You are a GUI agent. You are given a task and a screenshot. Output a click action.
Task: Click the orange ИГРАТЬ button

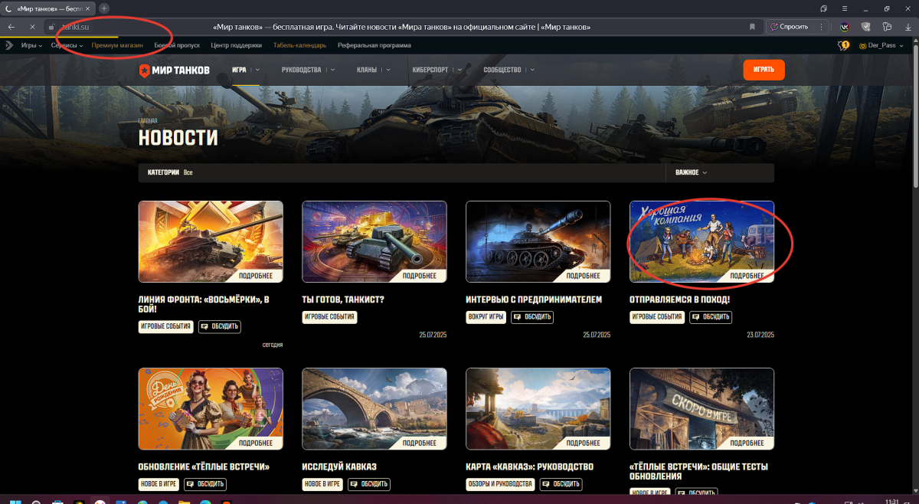764,70
